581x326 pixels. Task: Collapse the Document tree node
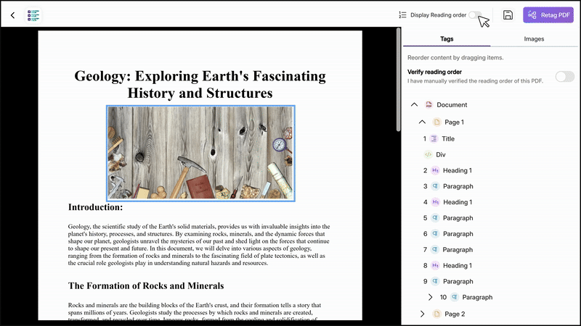pyautogui.click(x=414, y=105)
